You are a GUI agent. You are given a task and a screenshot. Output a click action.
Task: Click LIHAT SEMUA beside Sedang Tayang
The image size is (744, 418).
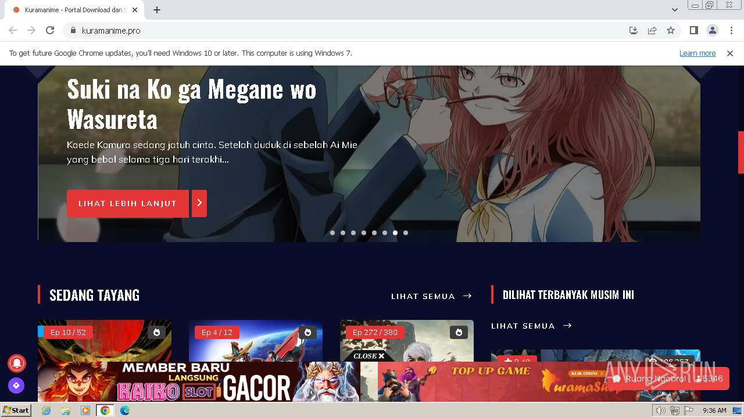click(x=431, y=296)
